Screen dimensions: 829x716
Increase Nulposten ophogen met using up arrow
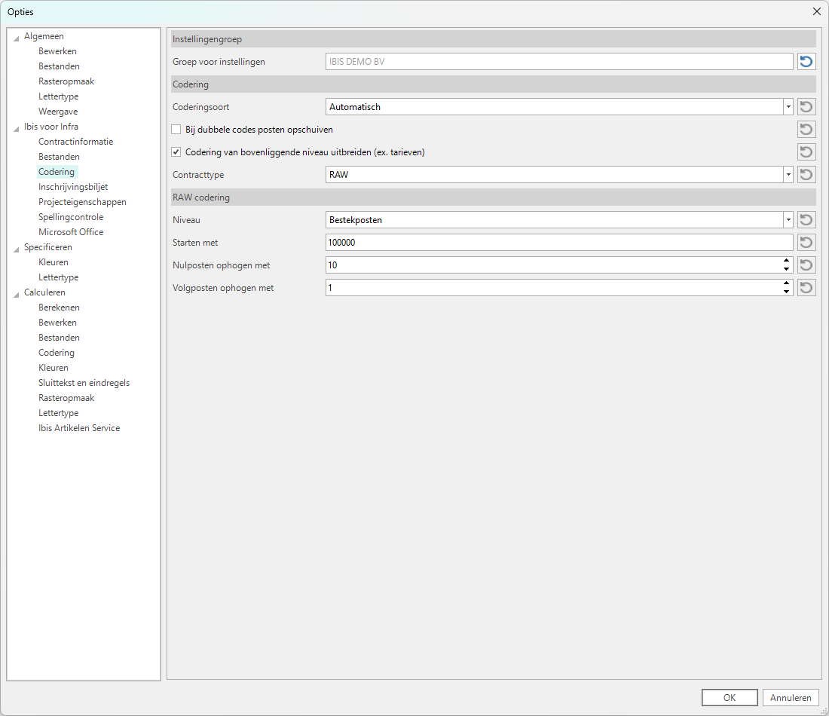[x=786, y=262]
